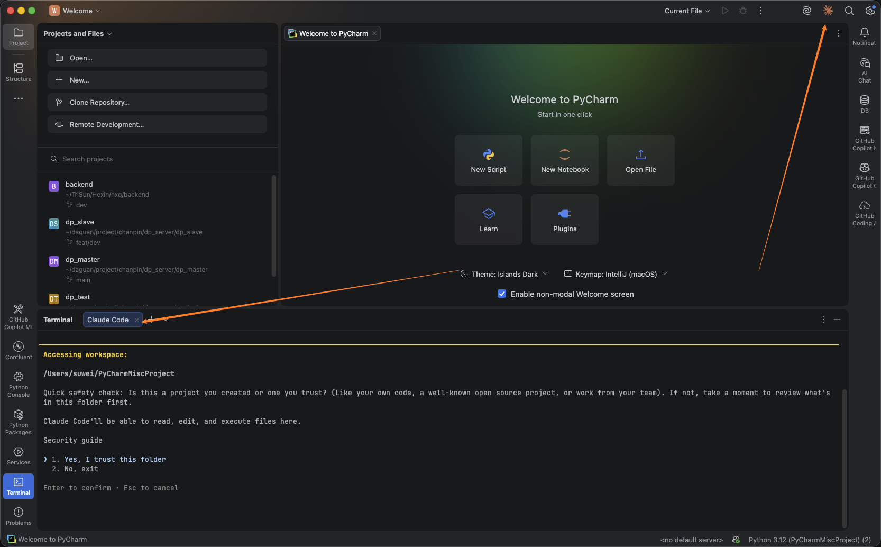Click the New... project button
881x547 pixels.
157,80
